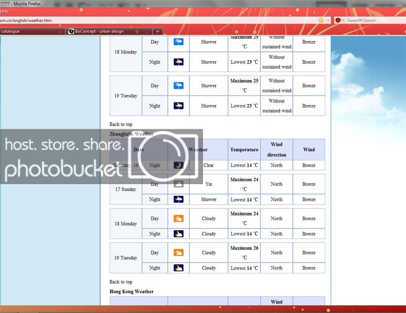Open the SweetIM search engine selector
Viewport: 406px width, 313px height.
[339, 20]
